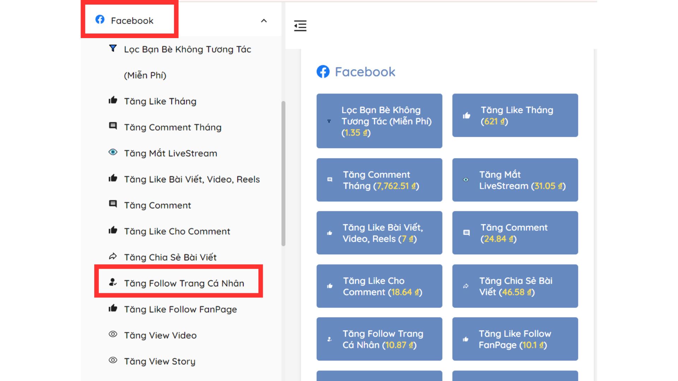Open the Tăng Like Follow FanPage (10.1 ₫) card
This screenshot has width=678, height=381.
pos(515,339)
